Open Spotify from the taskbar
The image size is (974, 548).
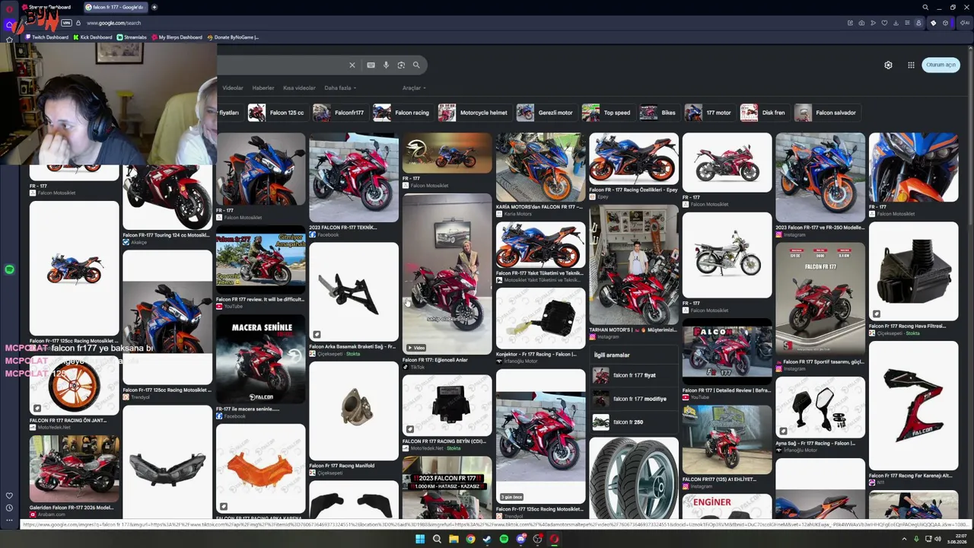coord(504,539)
